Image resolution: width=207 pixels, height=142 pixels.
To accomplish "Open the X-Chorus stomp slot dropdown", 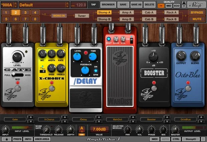I will (x=49, y=119).
